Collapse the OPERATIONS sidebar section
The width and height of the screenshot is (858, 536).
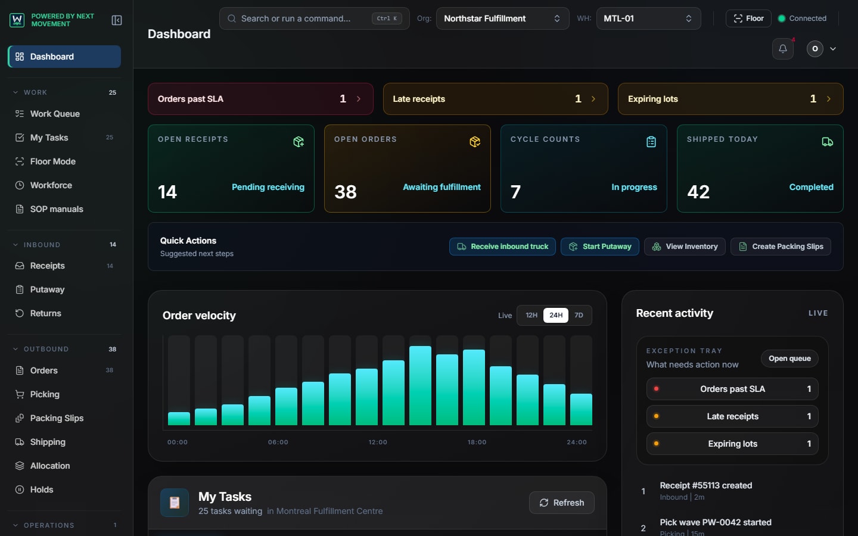click(x=15, y=525)
